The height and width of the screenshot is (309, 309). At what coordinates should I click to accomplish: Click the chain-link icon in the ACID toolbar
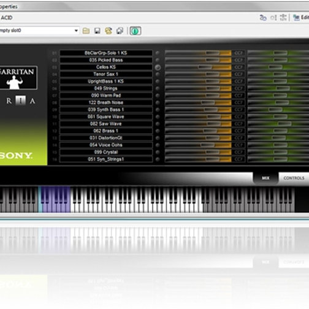point(263,18)
